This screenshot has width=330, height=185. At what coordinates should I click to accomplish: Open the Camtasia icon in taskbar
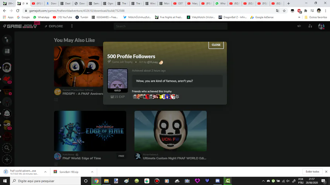click(x=227, y=181)
